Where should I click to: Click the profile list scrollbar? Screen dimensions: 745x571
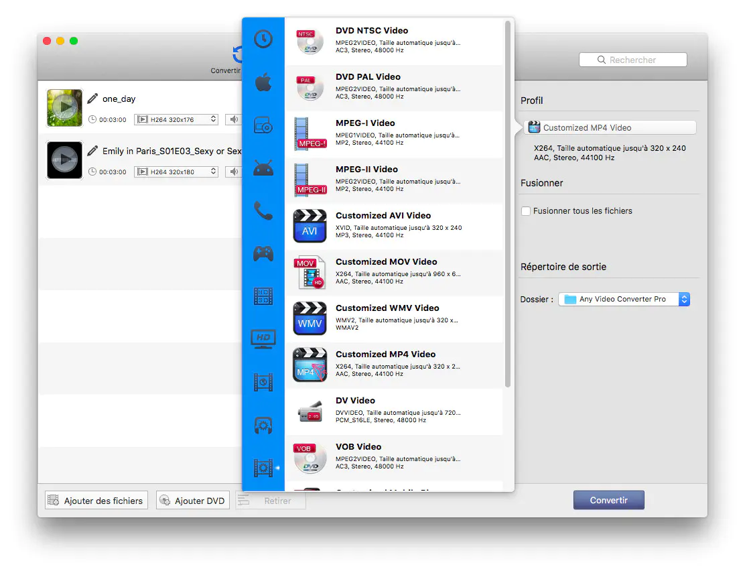click(507, 204)
